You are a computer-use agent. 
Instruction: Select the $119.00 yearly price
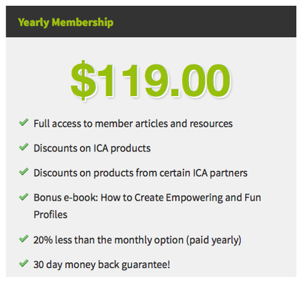click(x=151, y=81)
